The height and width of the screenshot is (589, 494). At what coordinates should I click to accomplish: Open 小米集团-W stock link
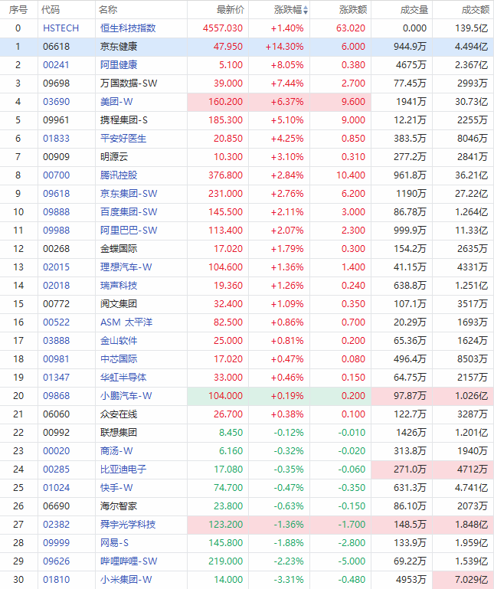tap(126, 580)
